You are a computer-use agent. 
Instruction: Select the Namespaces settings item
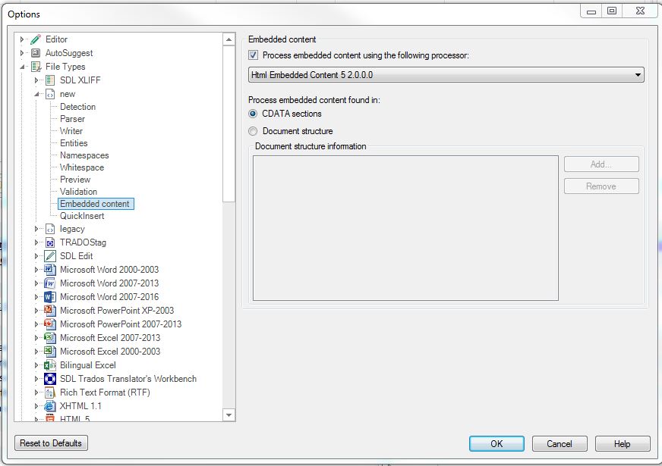click(x=84, y=155)
